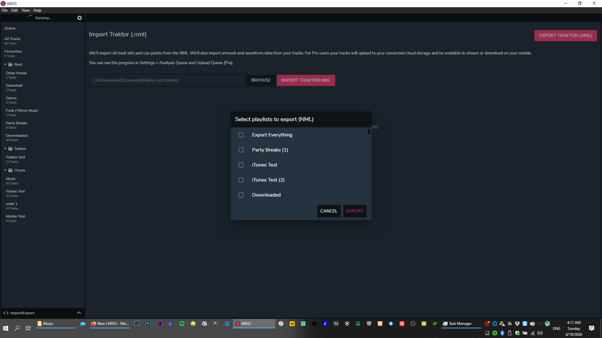Open Photoshop from the taskbar
The height and width of the screenshot is (338, 602).
(x=148, y=324)
